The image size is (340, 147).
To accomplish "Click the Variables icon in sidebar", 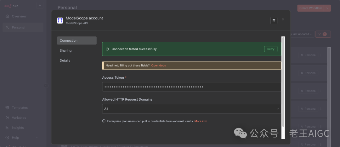I will 7,118.
